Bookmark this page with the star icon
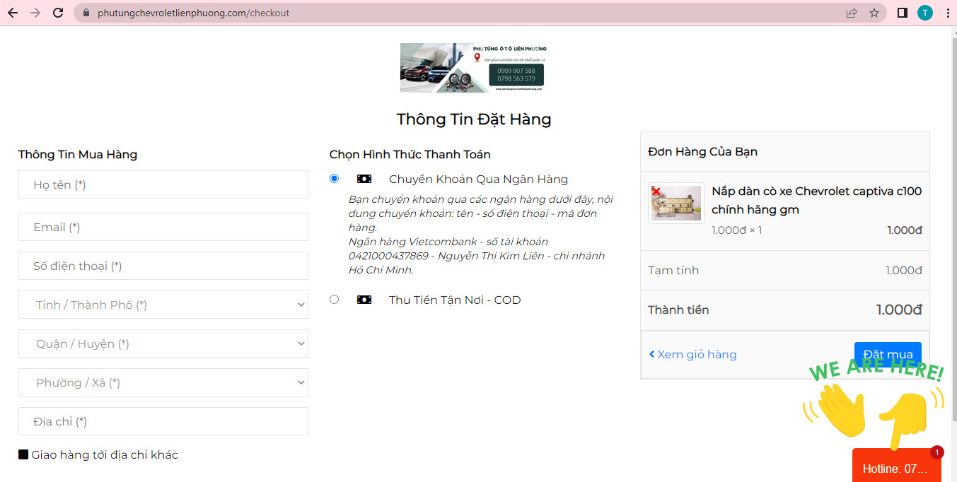 point(874,13)
